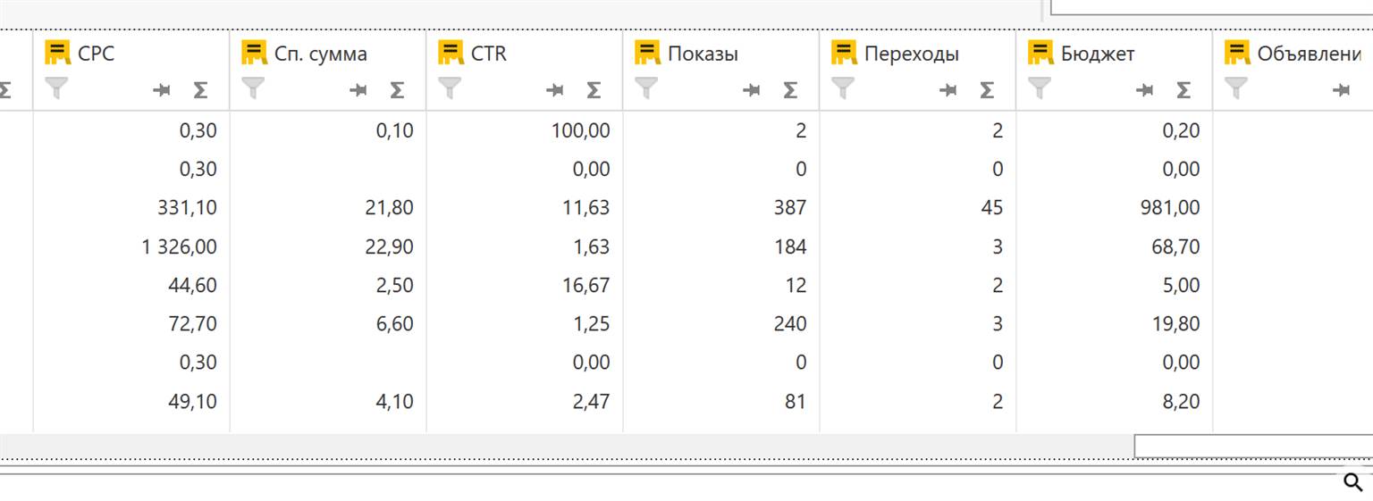
Task: Filter the Показы column
Action: coord(646,88)
